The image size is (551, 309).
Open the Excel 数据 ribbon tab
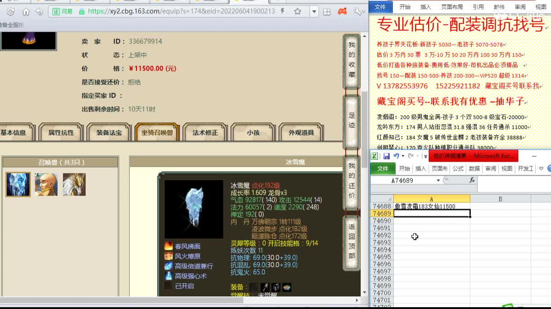pos(474,169)
